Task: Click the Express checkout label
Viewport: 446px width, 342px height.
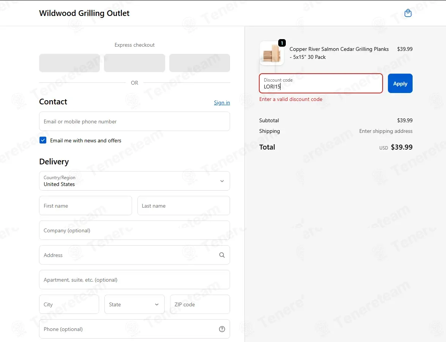Action: coord(134,45)
